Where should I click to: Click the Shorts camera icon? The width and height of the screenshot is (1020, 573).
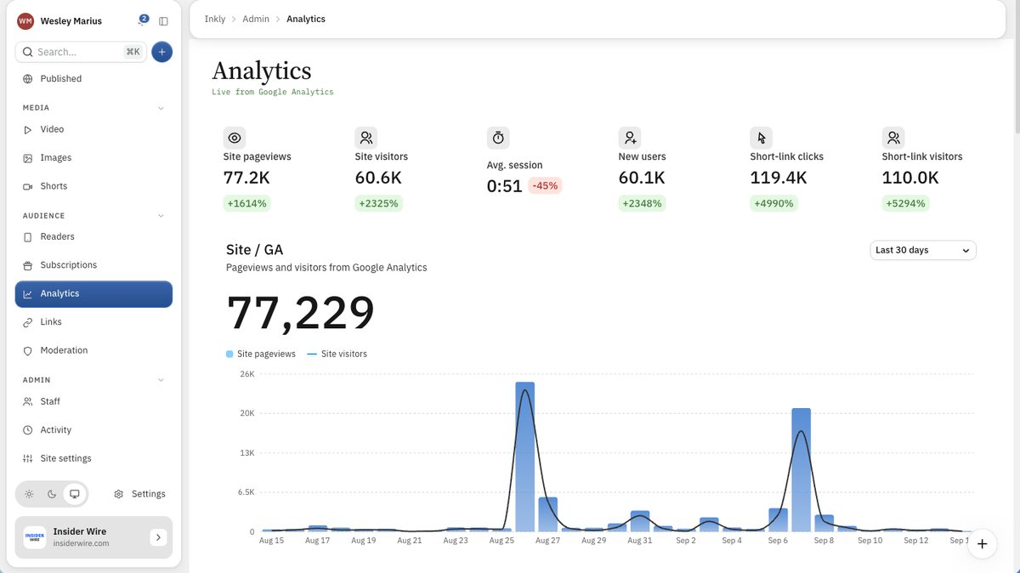(x=28, y=186)
